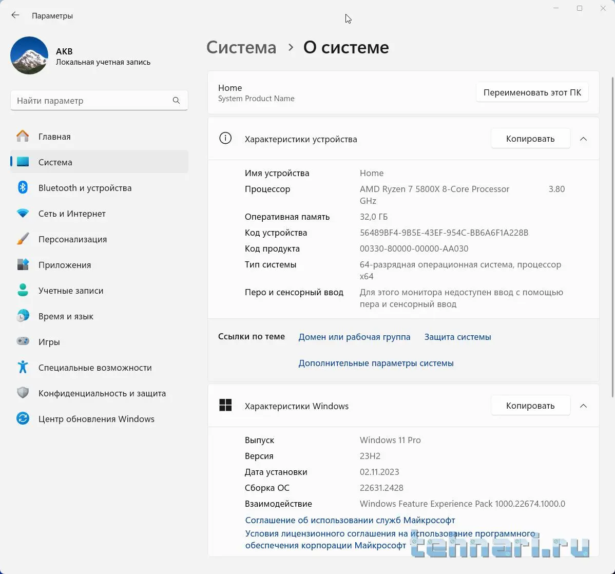Click the Центр обновления Windows update icon
The height and width of the screenshot is (574, 615).
(x=23, y=418)
